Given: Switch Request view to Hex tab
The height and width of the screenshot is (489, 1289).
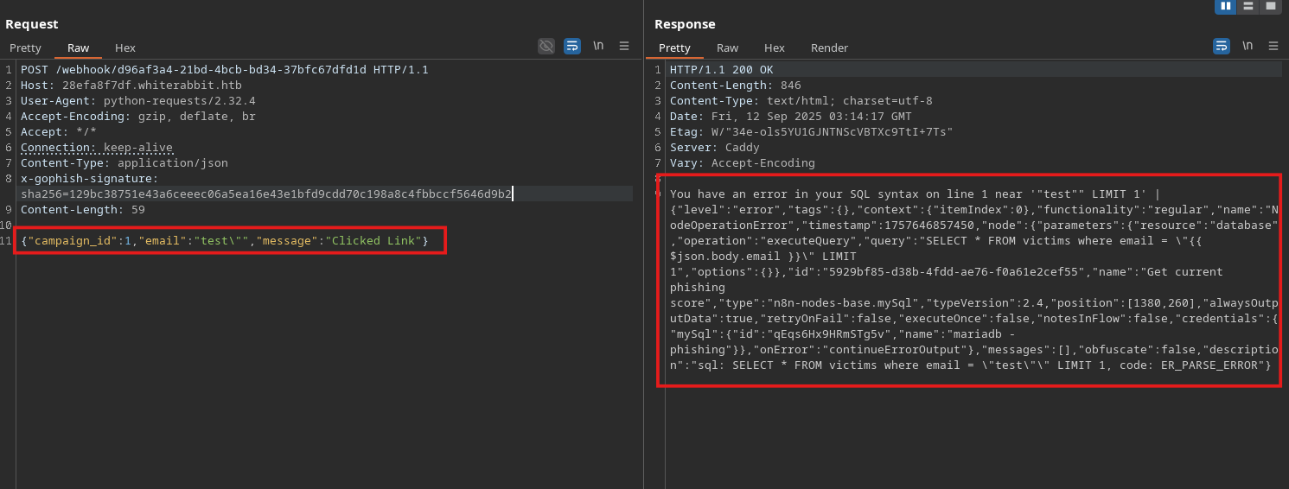Looking at the screenshot, I should click(125, 48).
